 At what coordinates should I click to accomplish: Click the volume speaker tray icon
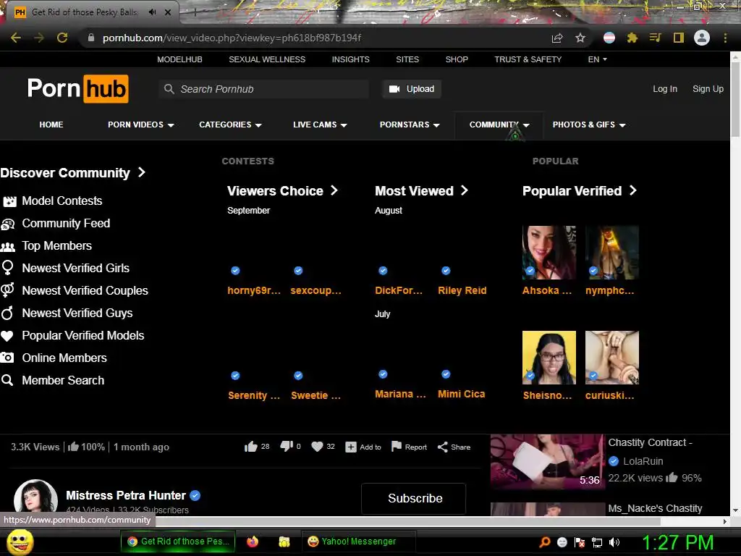pos(614,542)
